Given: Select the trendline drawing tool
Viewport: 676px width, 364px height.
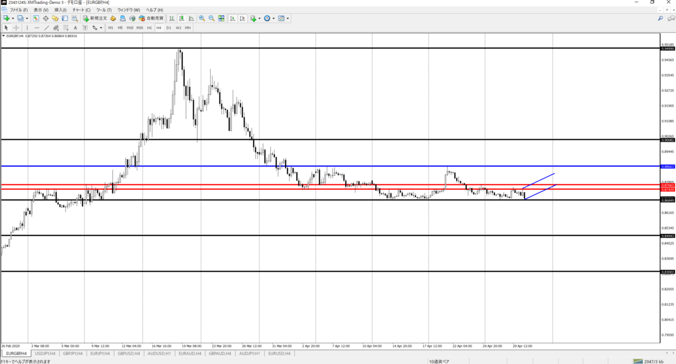Looking at the screenshot, I should click(47, 28).
